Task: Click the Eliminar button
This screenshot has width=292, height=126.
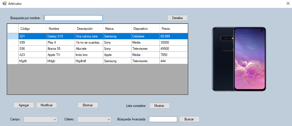Action: [88, 105]
